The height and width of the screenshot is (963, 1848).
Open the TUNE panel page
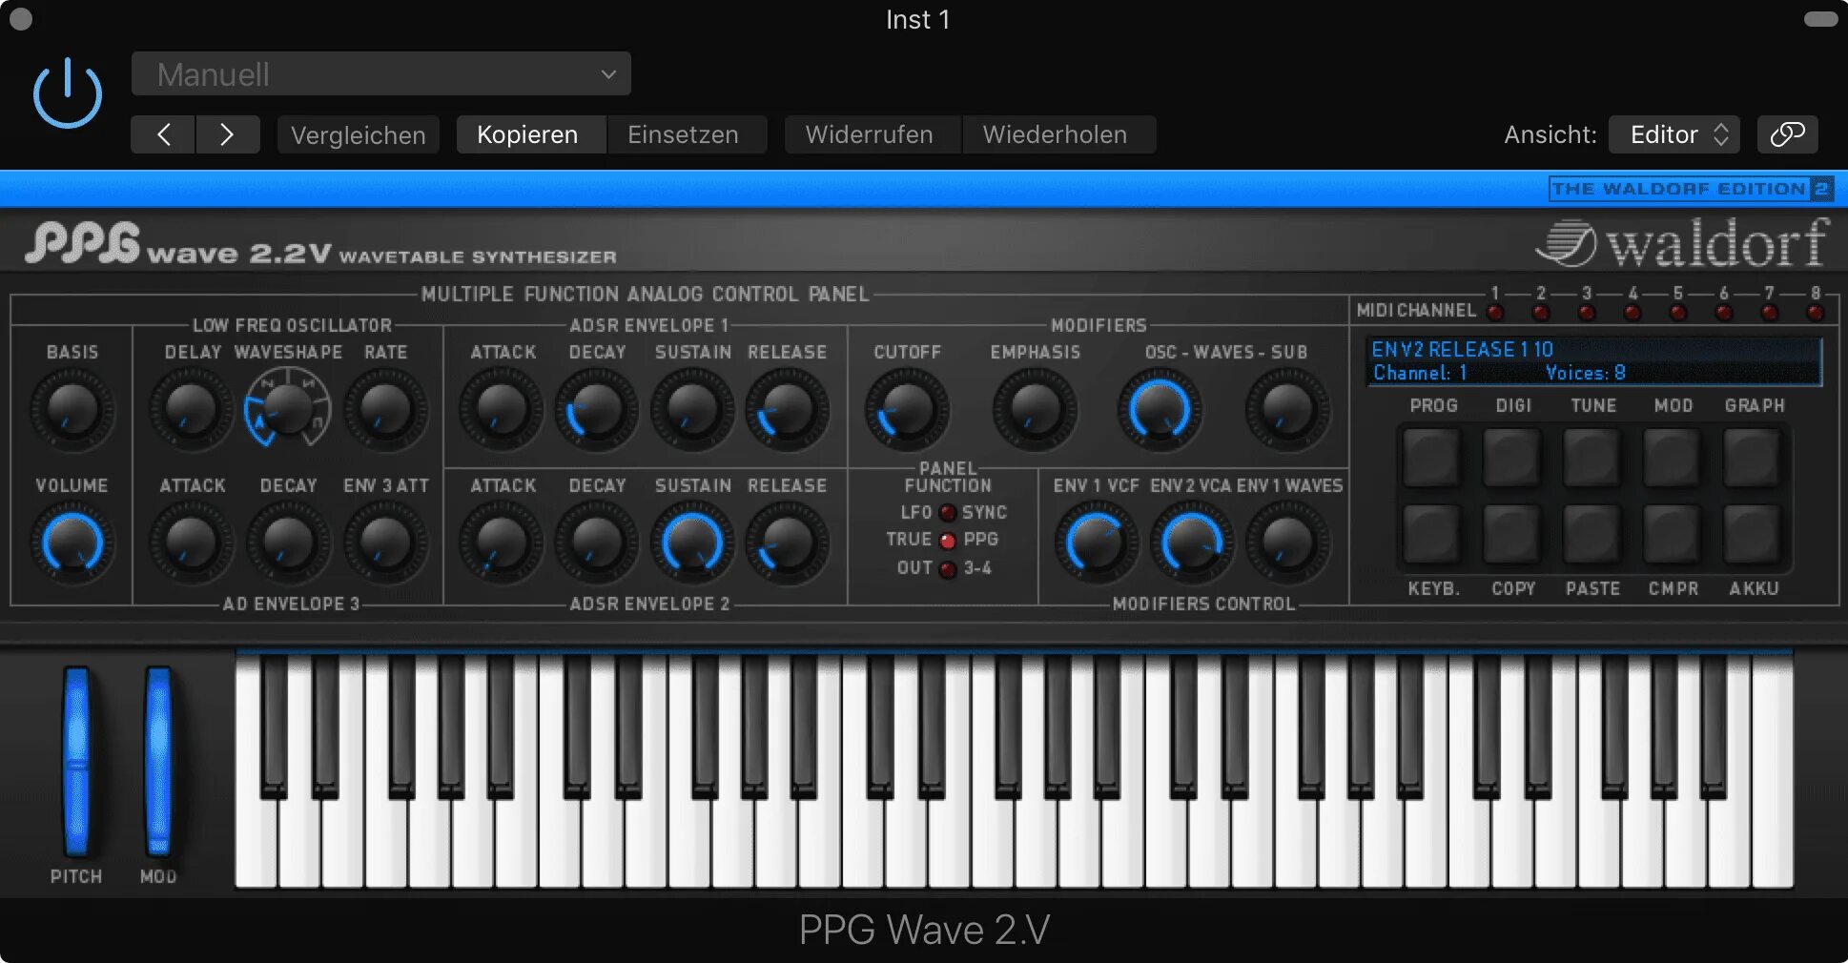click(x=1592, y=458)
